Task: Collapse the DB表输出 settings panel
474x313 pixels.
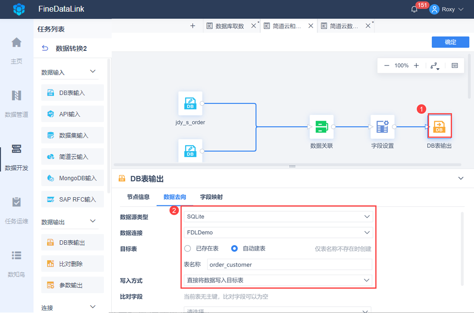Action: click(x=461, y=178)
